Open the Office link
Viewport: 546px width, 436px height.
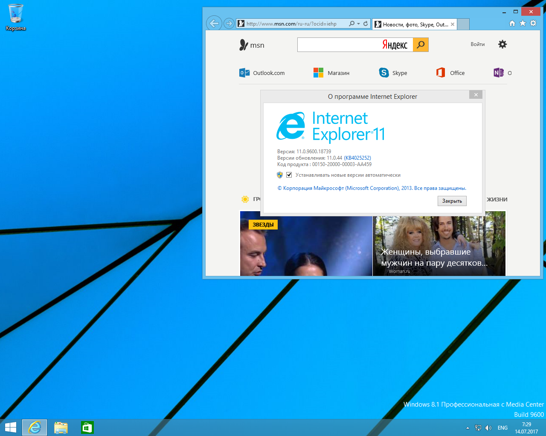(x=450, y=73)
